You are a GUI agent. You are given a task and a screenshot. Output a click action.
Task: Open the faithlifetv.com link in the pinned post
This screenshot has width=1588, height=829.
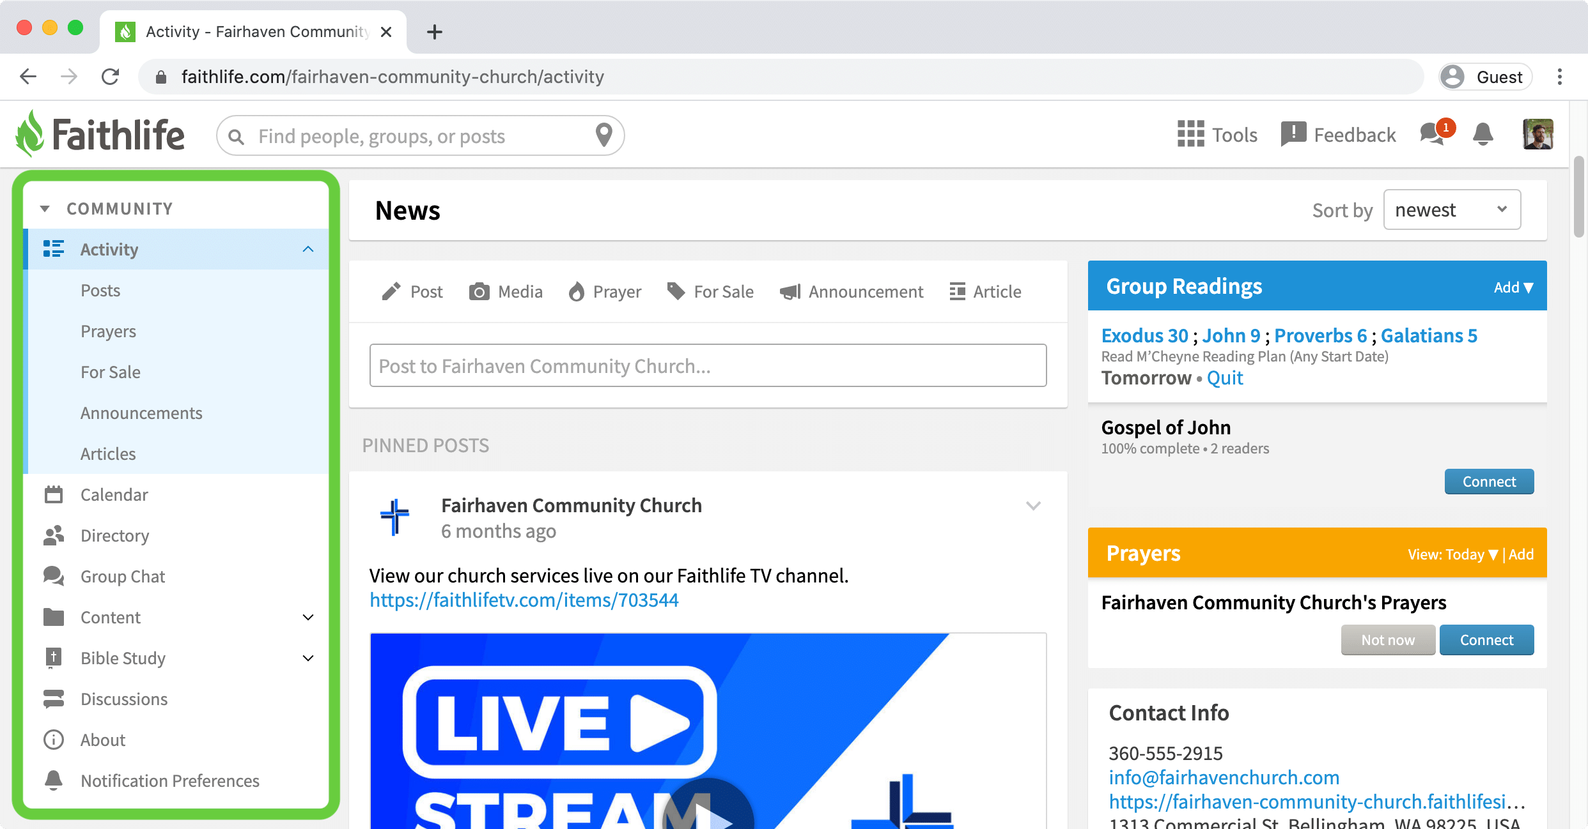[524, 600]
